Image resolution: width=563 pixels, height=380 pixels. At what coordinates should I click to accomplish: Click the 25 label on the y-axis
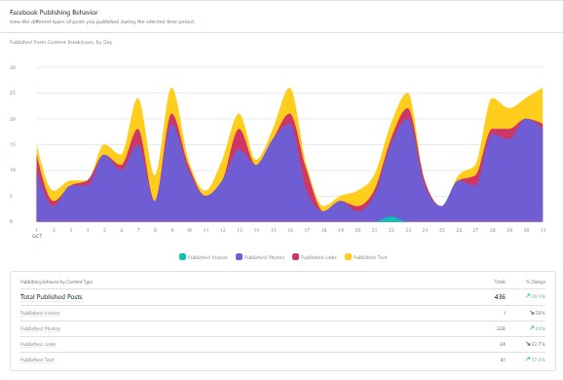click(13, 93)
